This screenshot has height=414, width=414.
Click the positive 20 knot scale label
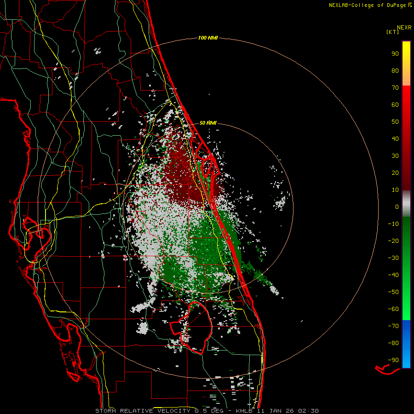[395, 173]
